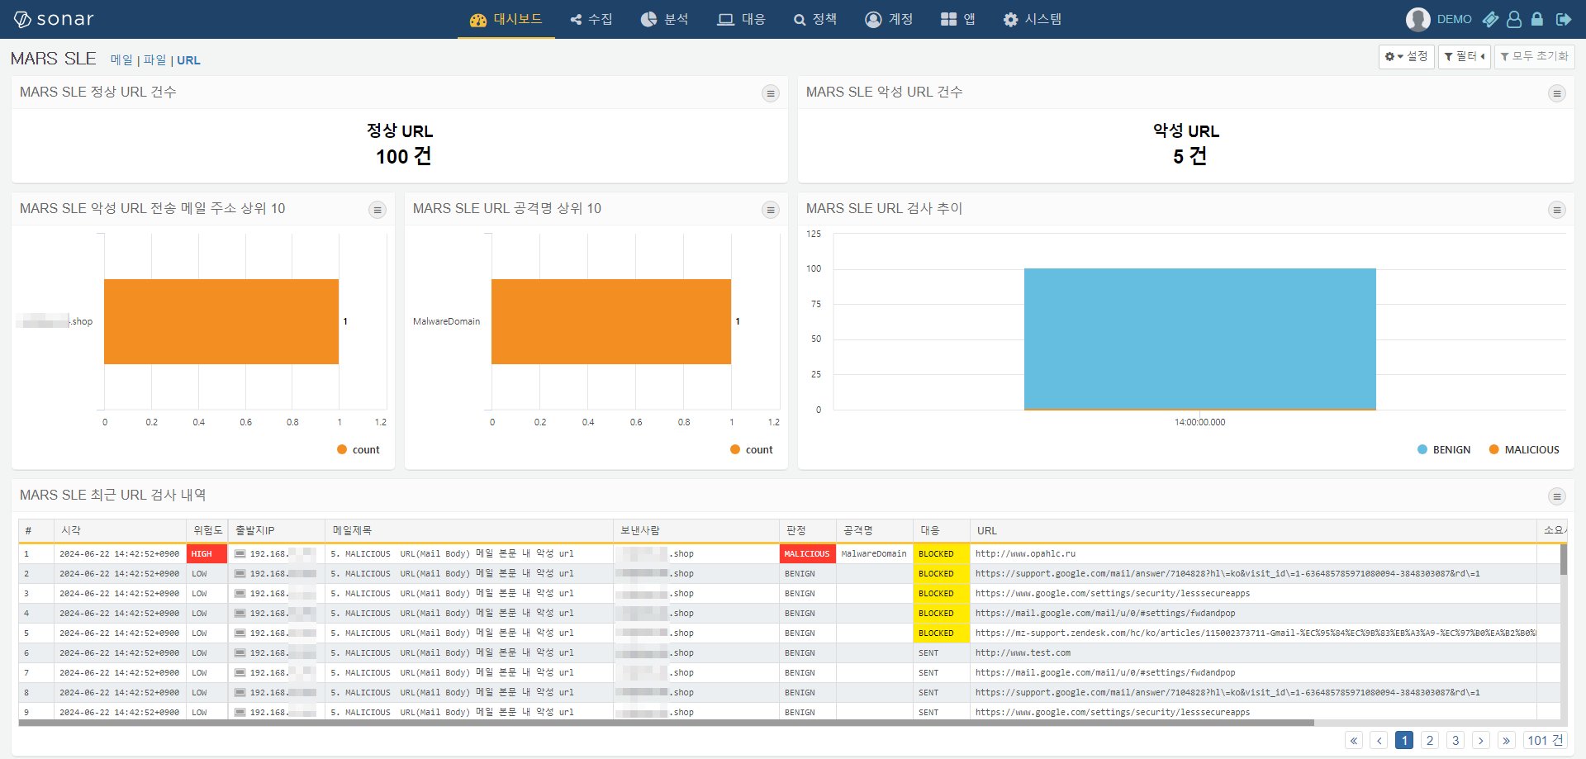Screen dimensions: 1586x759
Task: Go to page 2 of results
Action: pos(1430,740)
